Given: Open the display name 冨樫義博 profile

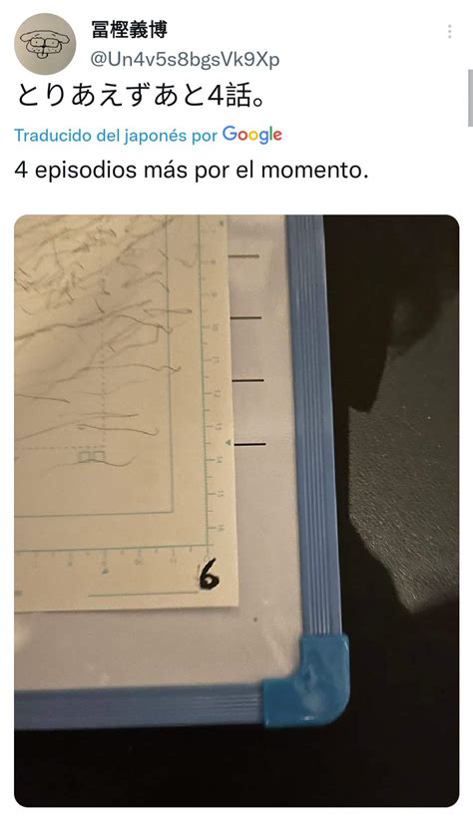Looking at the screenshot, I should pyautogui.click(x=129, y=29).
